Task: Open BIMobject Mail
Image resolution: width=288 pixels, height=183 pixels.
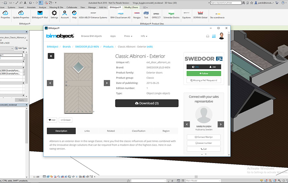Action: pyautogui.click(x=40, y=15)
